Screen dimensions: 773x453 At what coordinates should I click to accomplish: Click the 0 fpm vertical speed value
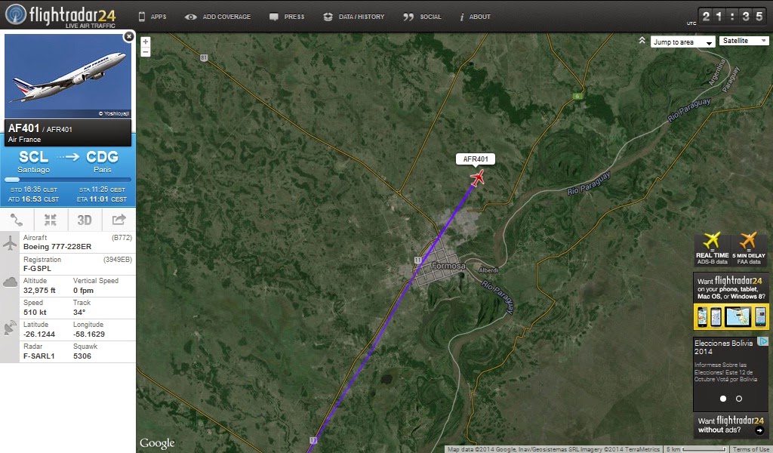tap(83, 291)
